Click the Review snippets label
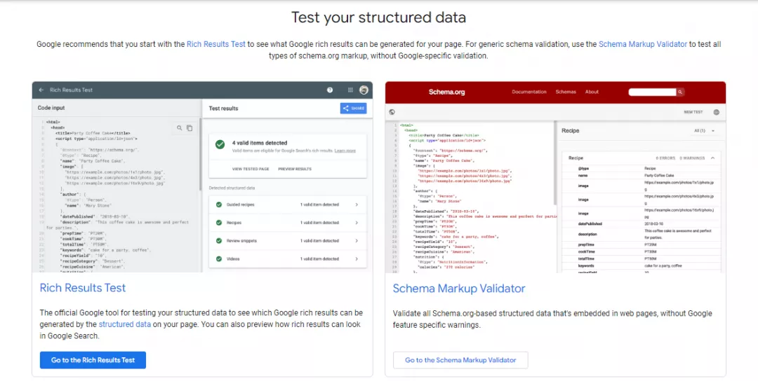758x381 pixels. tap(241, 241)
